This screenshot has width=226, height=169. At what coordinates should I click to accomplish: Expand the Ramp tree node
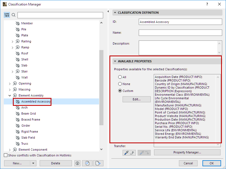tap(12, 48)
